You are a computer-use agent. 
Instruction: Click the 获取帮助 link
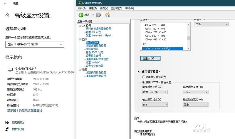(18, 123)
